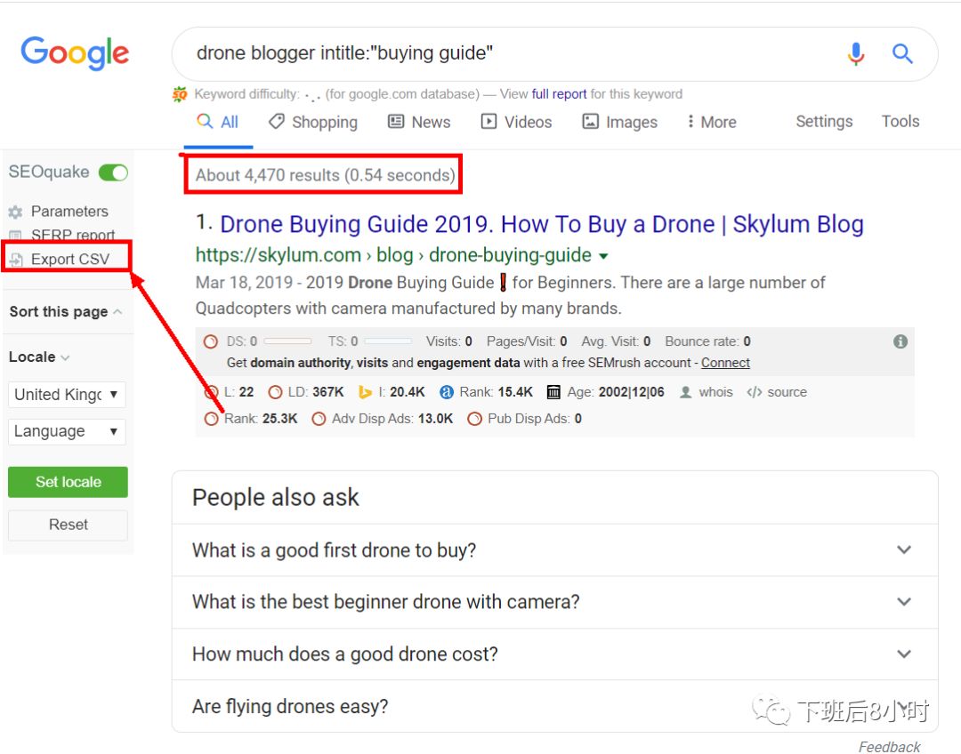Click the Alexa rank icon
961x754 pixels.
447,392
